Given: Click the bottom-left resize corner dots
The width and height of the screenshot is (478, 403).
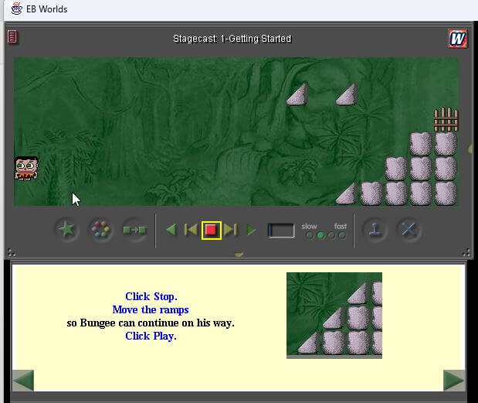Looking at the screenshot, I should click(12, 252).
